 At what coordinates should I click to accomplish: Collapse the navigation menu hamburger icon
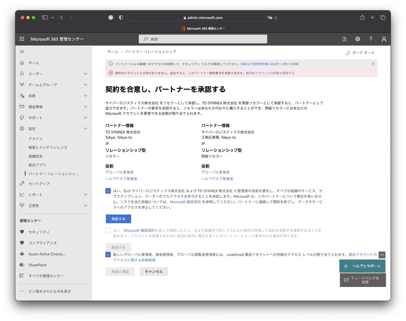22,52
